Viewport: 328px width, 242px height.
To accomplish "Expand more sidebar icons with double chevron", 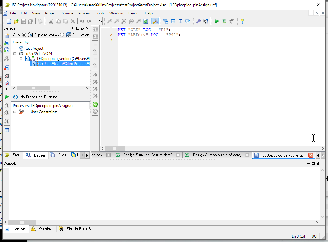I will click(7, 89).
